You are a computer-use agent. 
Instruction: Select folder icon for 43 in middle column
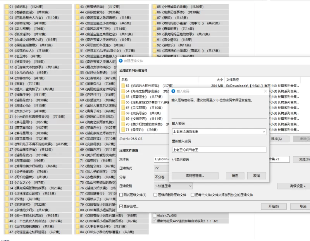[77, 7]
